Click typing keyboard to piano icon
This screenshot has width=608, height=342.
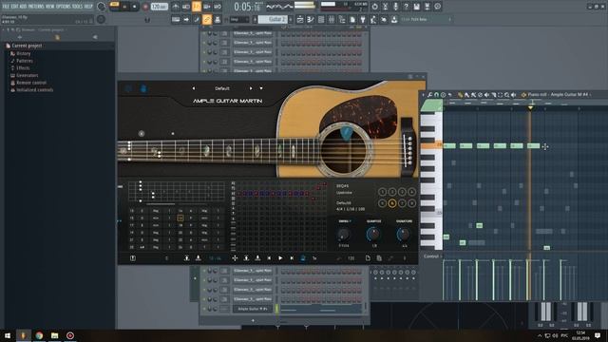(x=176, y=19)
